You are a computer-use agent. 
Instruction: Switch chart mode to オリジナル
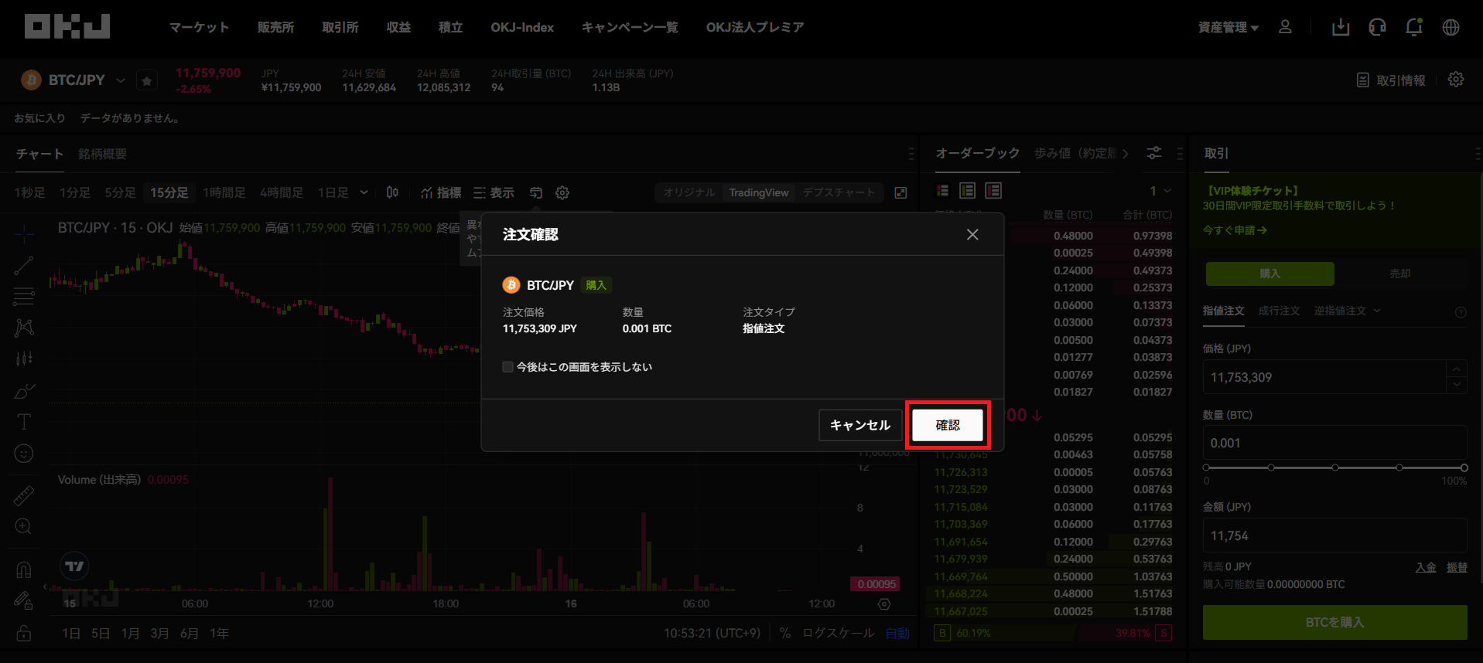689,192
